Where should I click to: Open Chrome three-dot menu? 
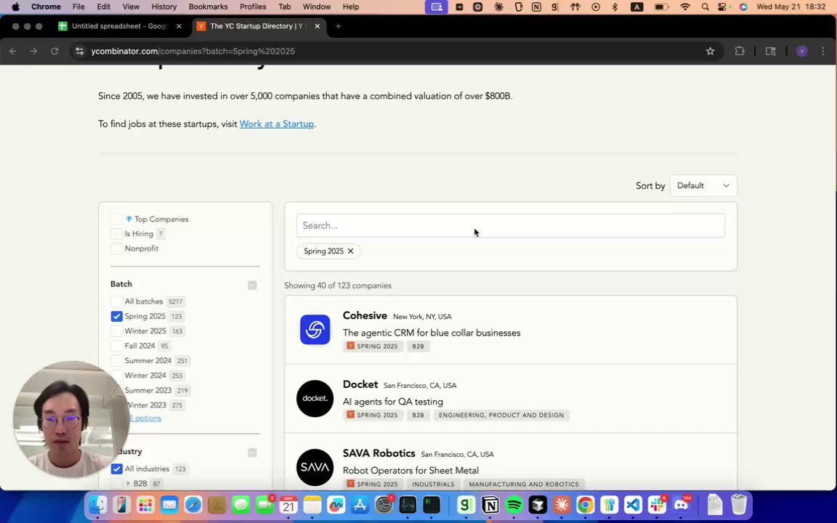click(x=823, y=52)
